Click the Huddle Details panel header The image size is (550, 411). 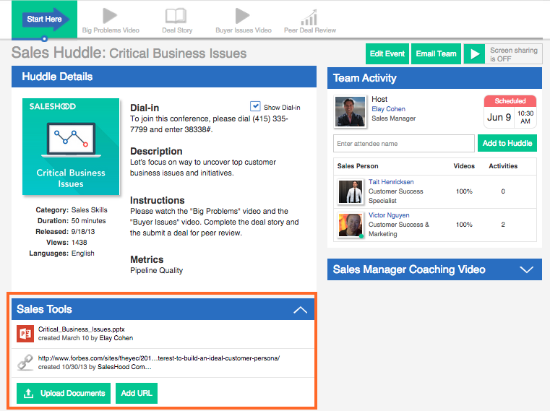(x=164, y=77)
